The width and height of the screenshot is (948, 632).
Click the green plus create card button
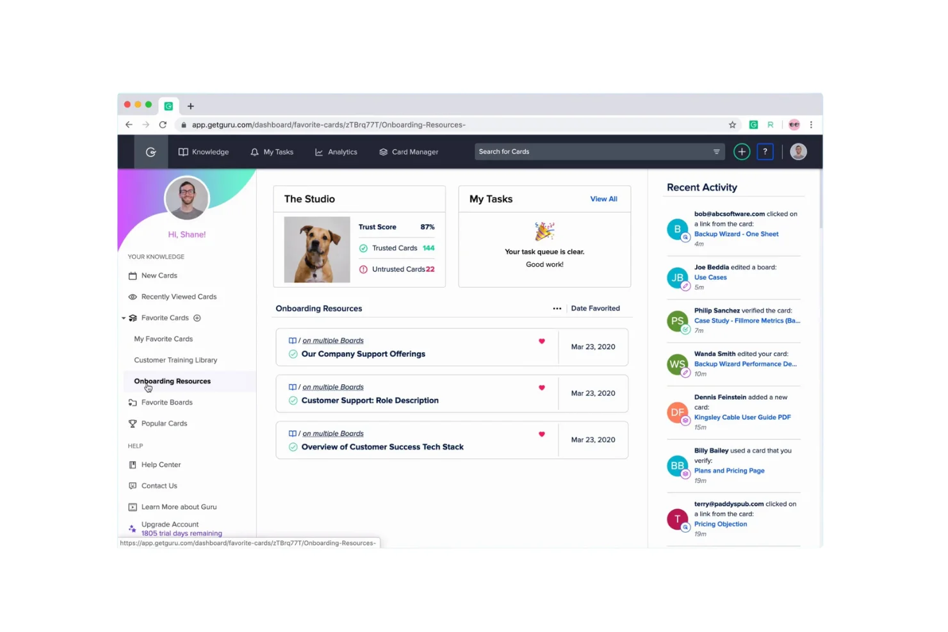pos(742,152)
